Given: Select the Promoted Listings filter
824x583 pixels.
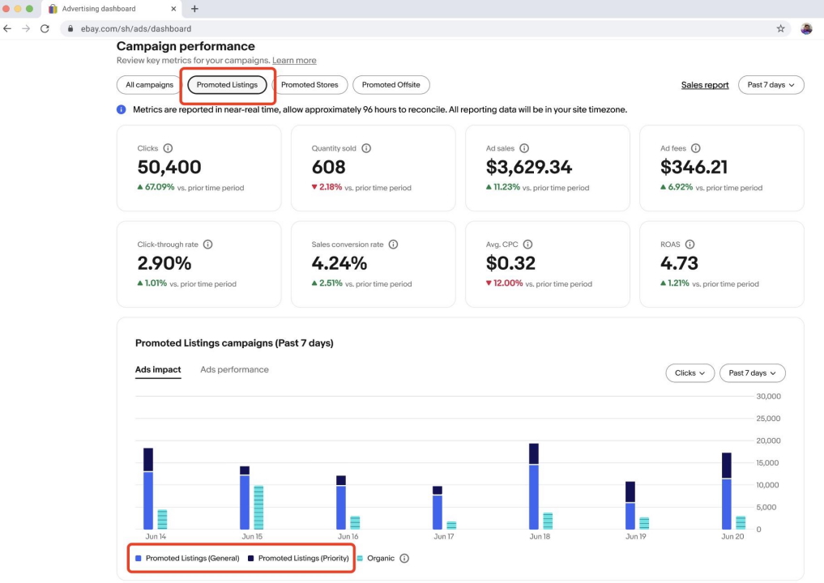Looking at the screenshot, I should (x=227, y=84).
